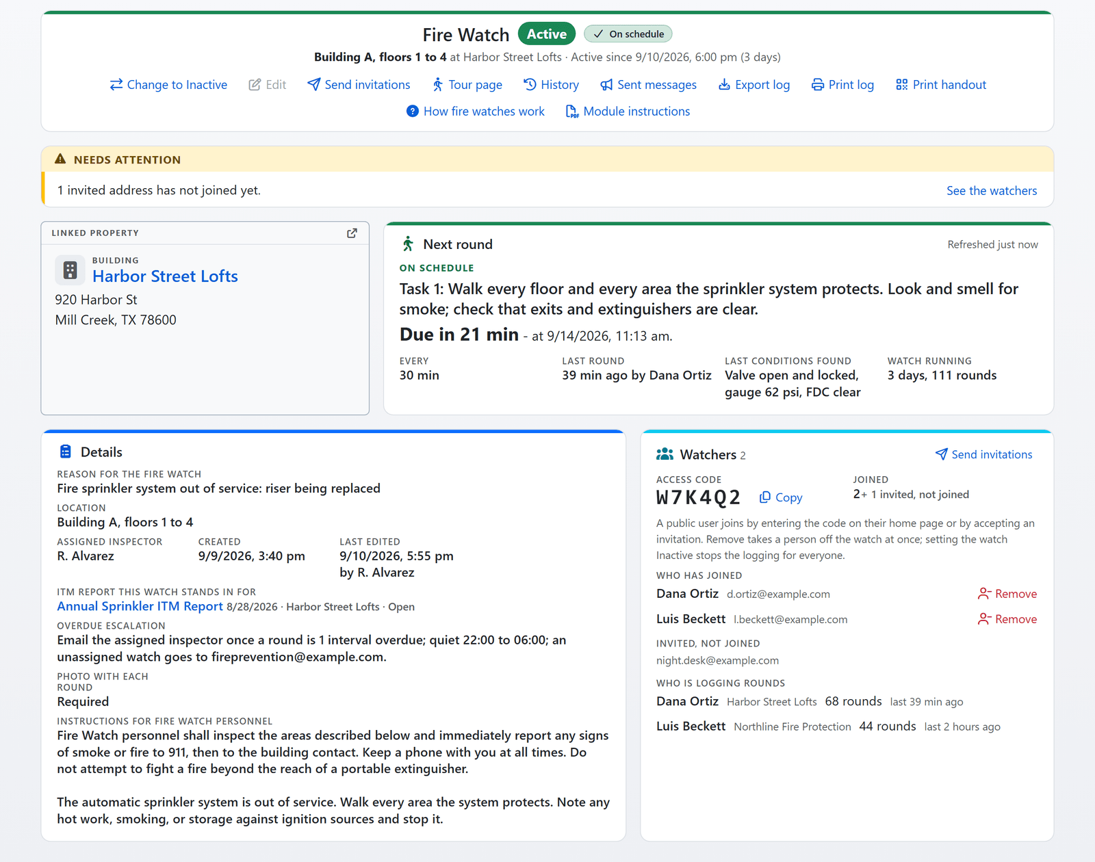Print the fire watch log
The image size is (1095, 862).
pos(843,85)
